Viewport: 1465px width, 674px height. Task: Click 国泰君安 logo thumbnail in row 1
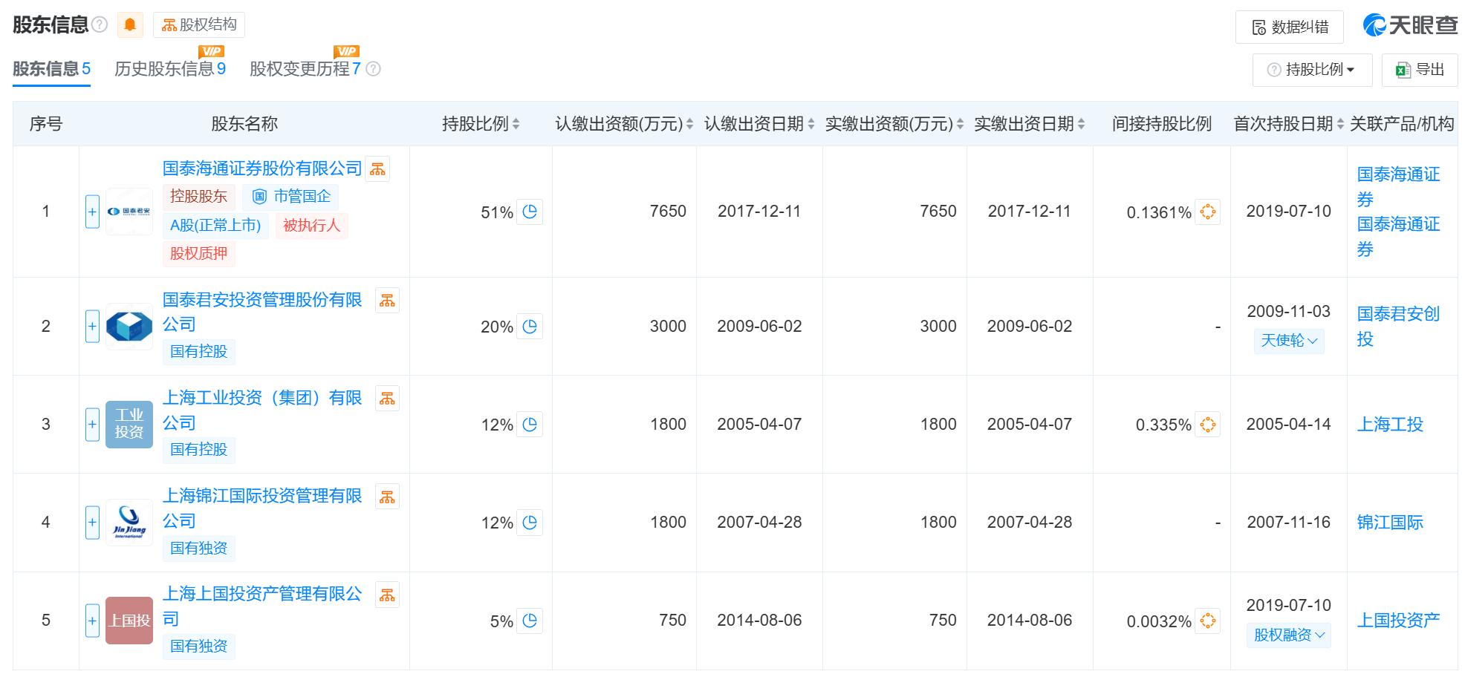tap(129, 212)
